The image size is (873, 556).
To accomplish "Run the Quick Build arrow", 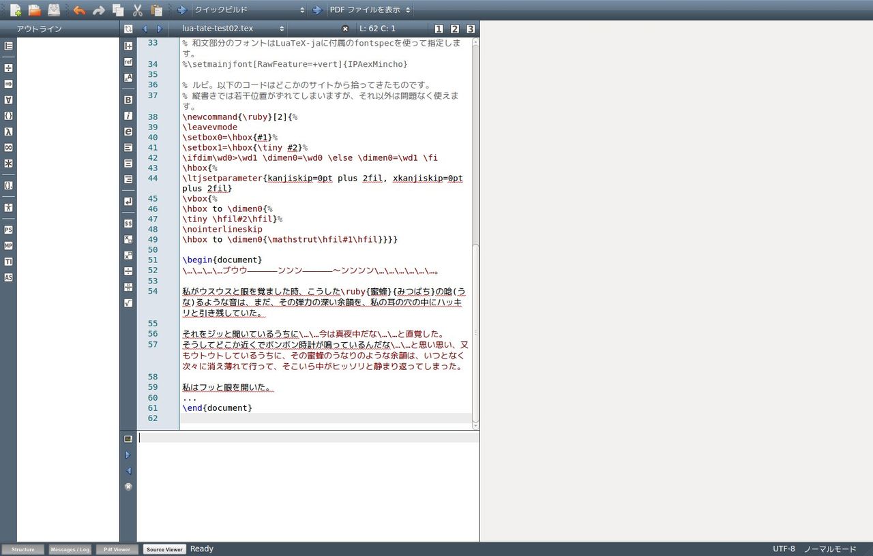I will point(182,10).
